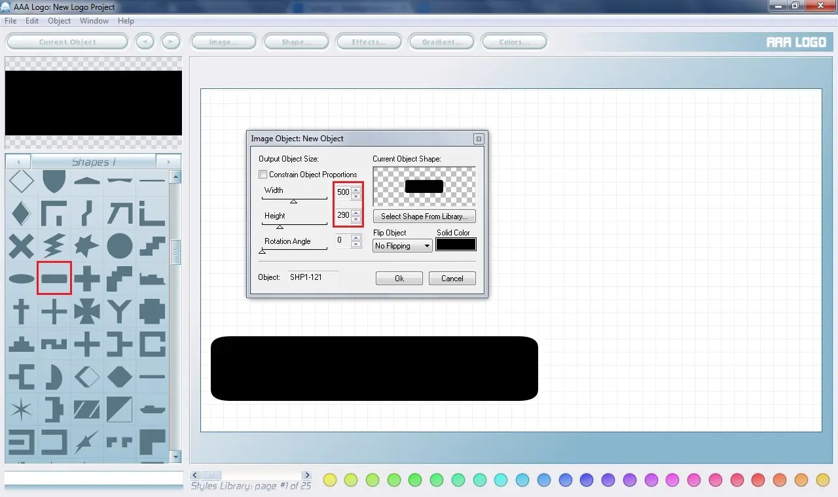Click the Width value field showing 500

[343, 192]
